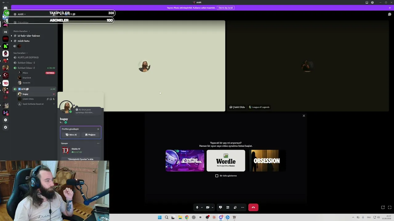394x221 pixels.
Task: Open the Help icon in the title bar
Action: (x=372, y=2)
